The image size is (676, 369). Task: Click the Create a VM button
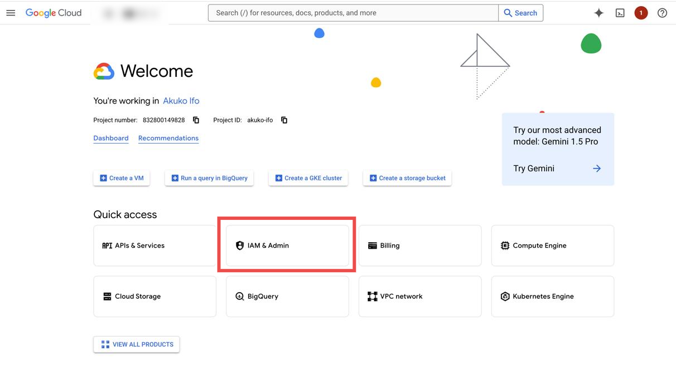tap(122, 178)
